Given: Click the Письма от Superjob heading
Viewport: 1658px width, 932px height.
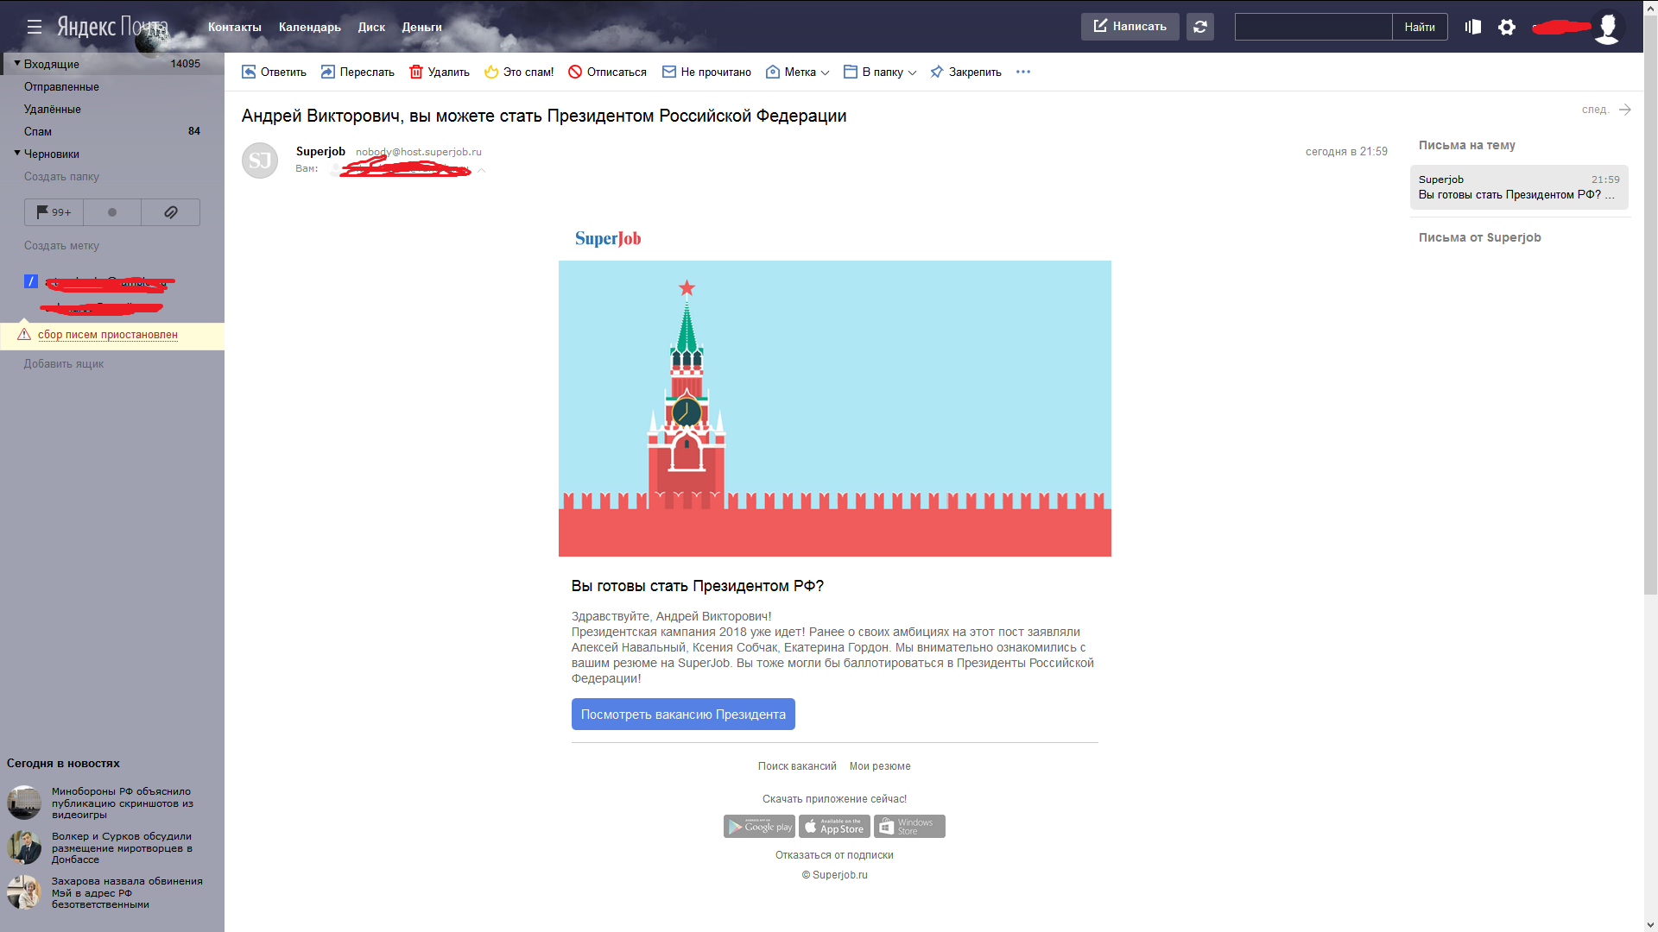Looking at the screenshot, I should [1479, 237].
